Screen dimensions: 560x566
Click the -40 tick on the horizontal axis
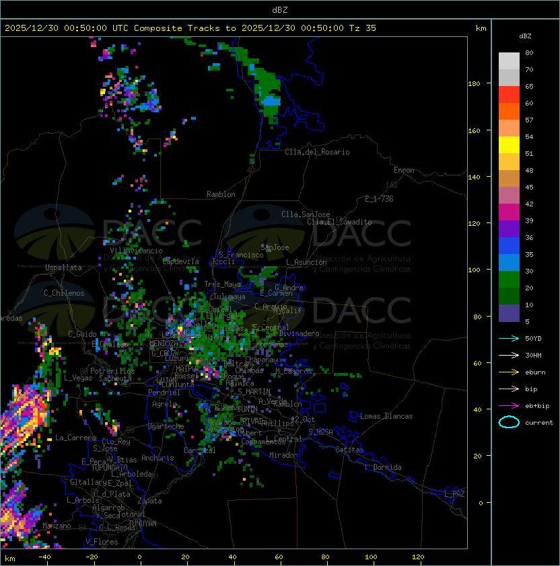click(x=44, y=557)
